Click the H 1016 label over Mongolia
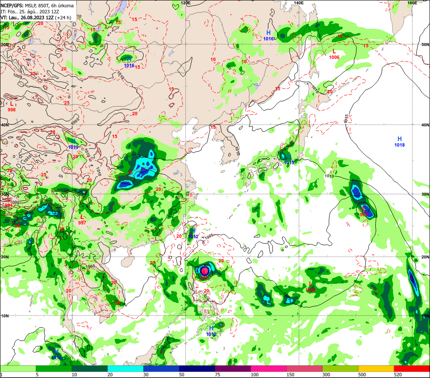Image resolution: width=430 pixels, height=378 pixels. tap(129, 62)
